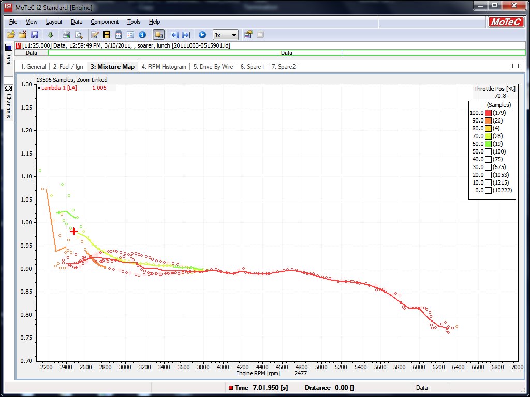Image resolution: width=530 pixels, height=397 pixels.
Task: Open the calculator maths icon
Action: click(x=119, y=35)
